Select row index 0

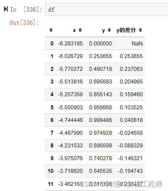click(52, 44)
